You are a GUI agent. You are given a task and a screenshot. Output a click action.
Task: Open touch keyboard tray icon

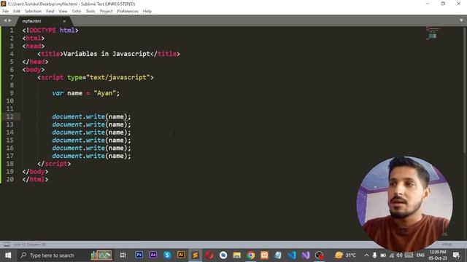(409, 255)
